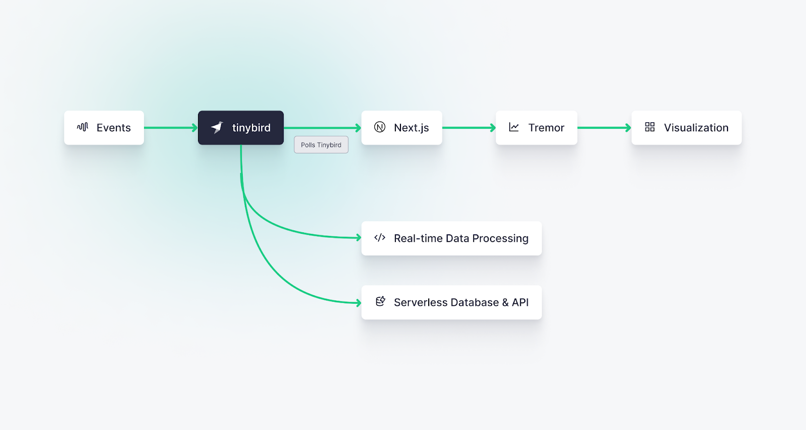Click the code brackets icon
The height and width of the screenshot is (430, 806).
(380, 238)
